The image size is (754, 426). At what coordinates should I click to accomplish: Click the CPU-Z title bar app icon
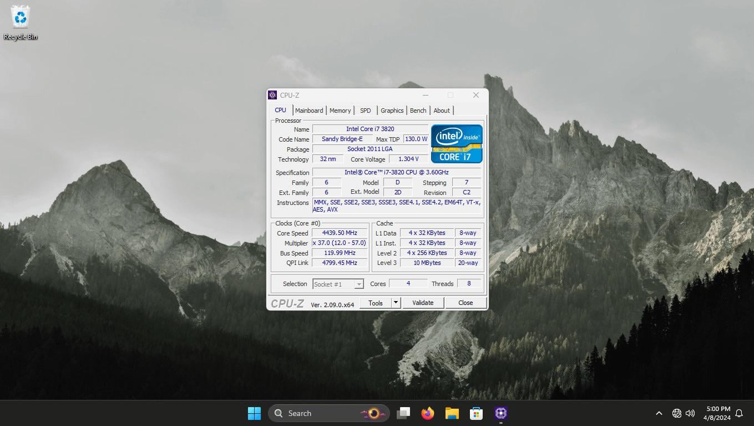point(272,95)
